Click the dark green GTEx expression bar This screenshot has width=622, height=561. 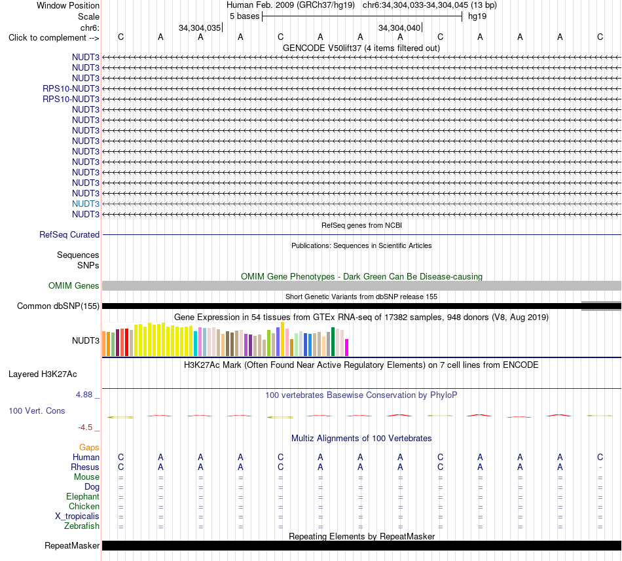click(x=333, y=342)
